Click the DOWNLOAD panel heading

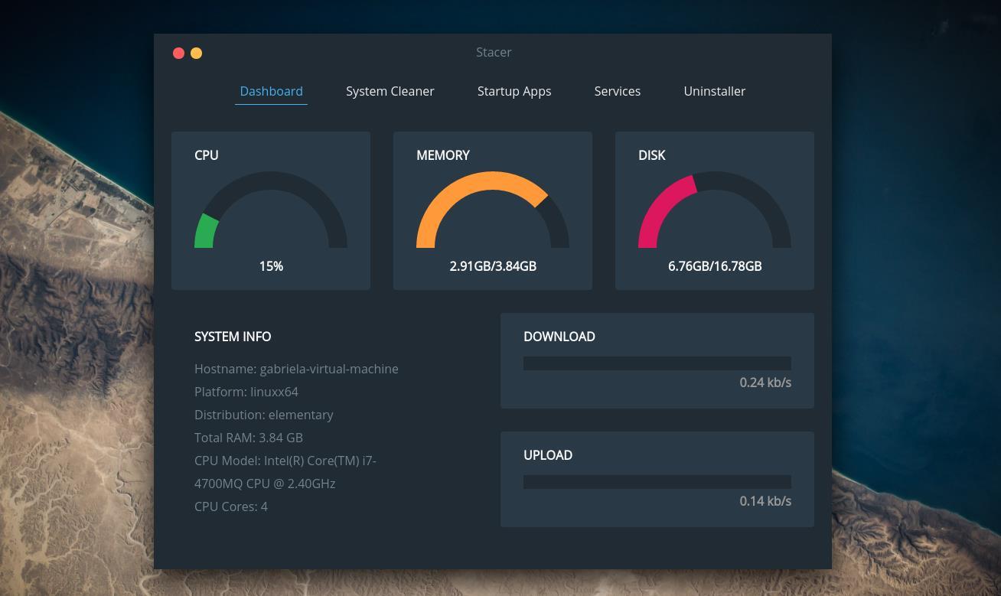(559, 337)
